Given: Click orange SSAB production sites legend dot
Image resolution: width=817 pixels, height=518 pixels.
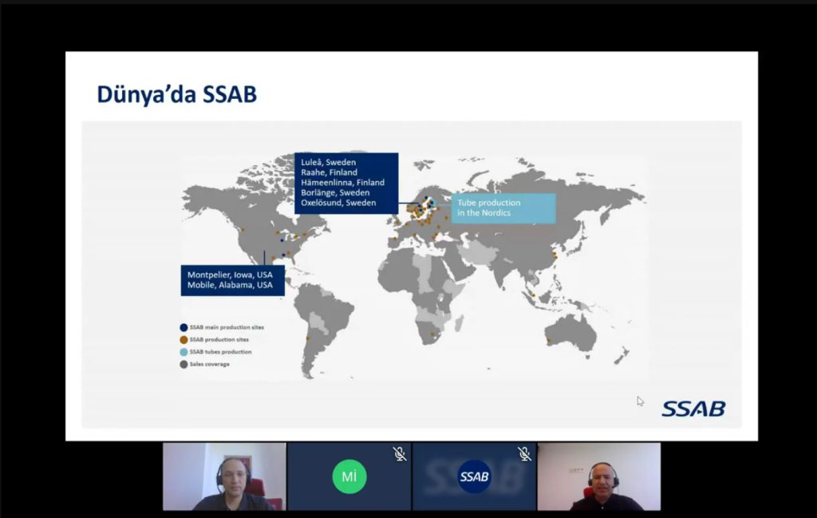Looking at the screenshot, I should (x=184, y=339).
